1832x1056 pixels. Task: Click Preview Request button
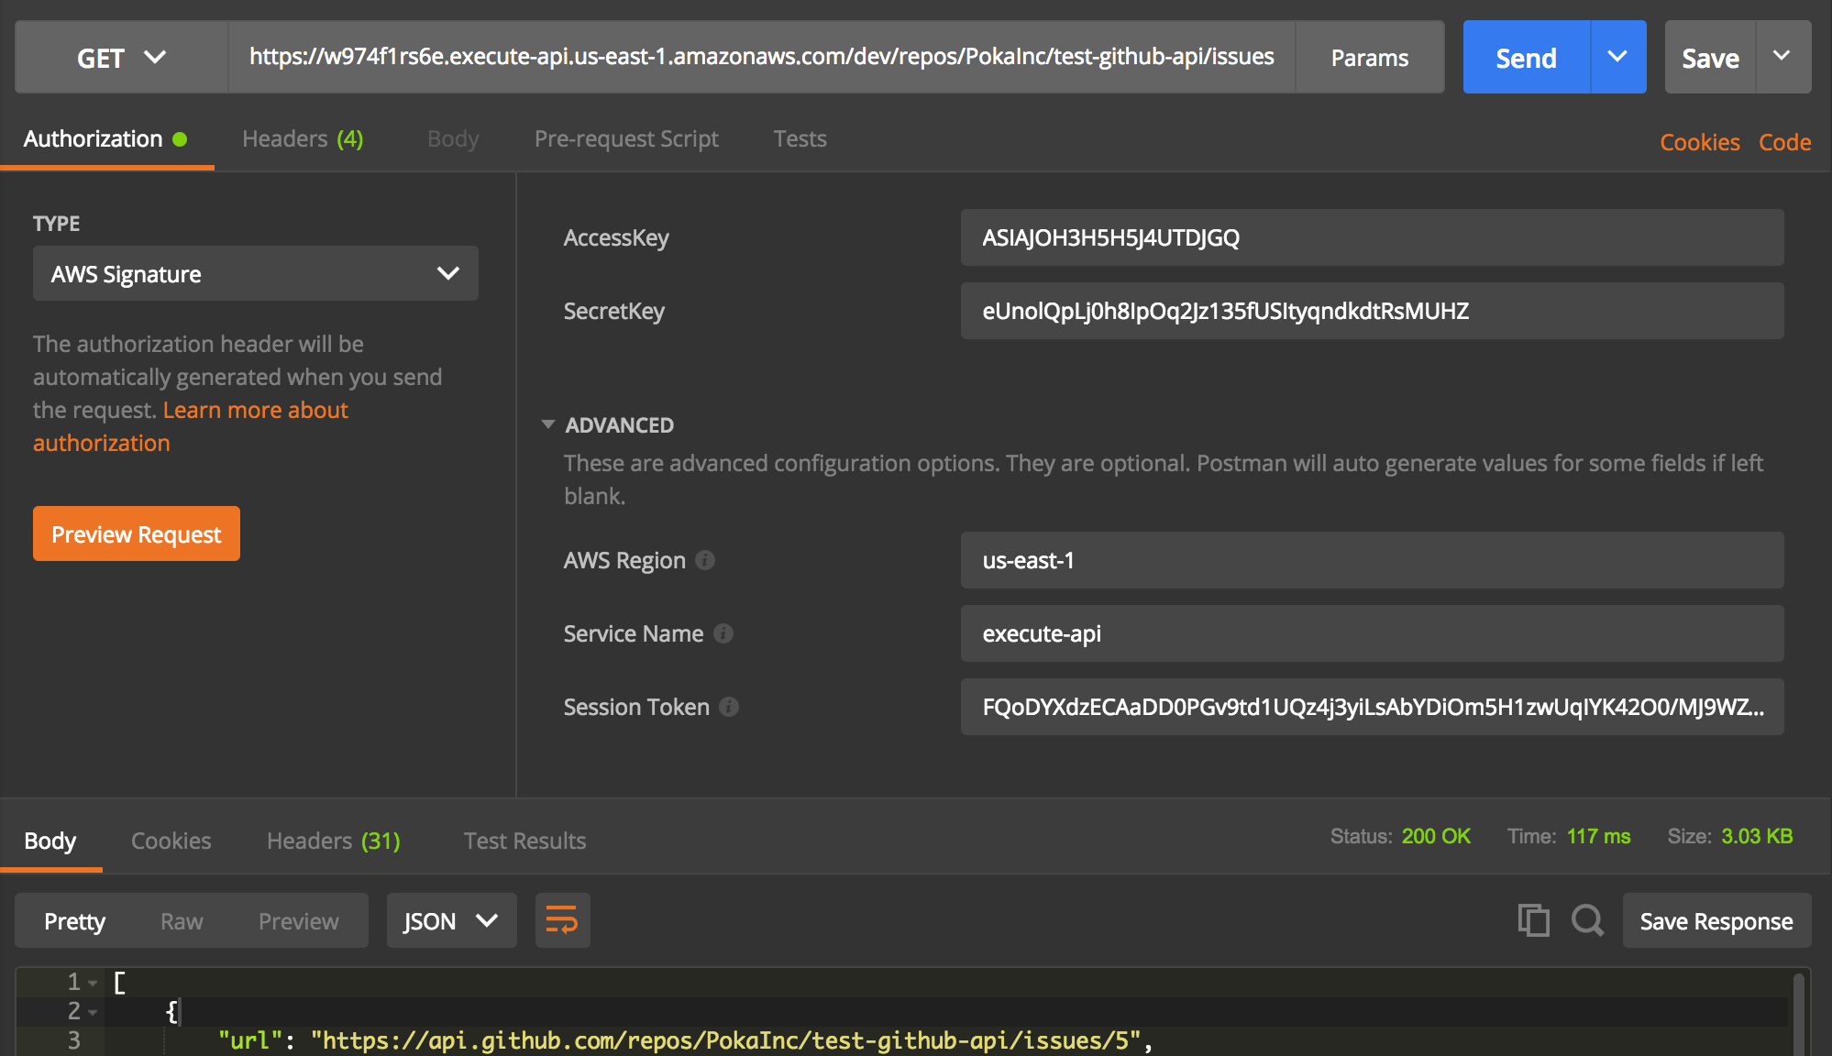tap(137, 533)
